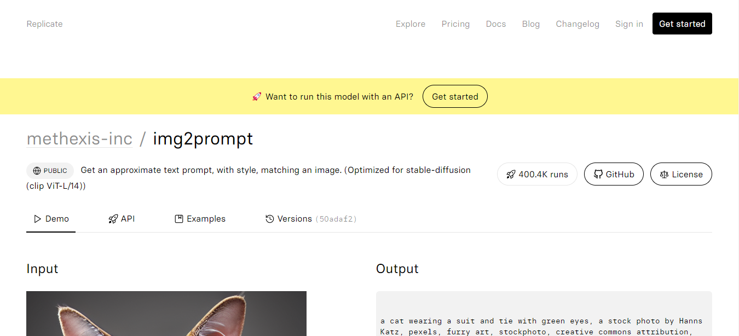Click the rocket icon on API tab
739x336 pixels.
tap(113, 219)
